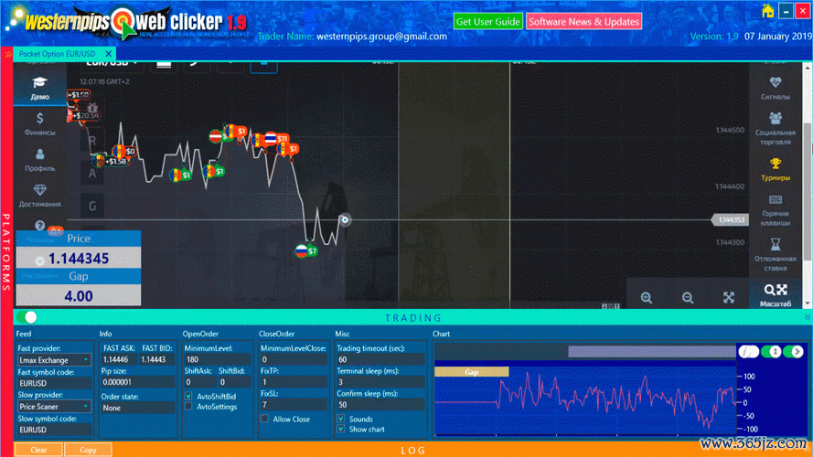Click the $0 trade marker on chart

(125, 152)
